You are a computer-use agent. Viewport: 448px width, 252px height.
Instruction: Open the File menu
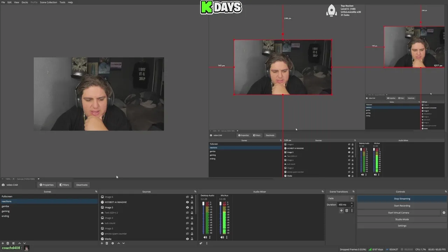pyautogui.click(x=3, y=2)
